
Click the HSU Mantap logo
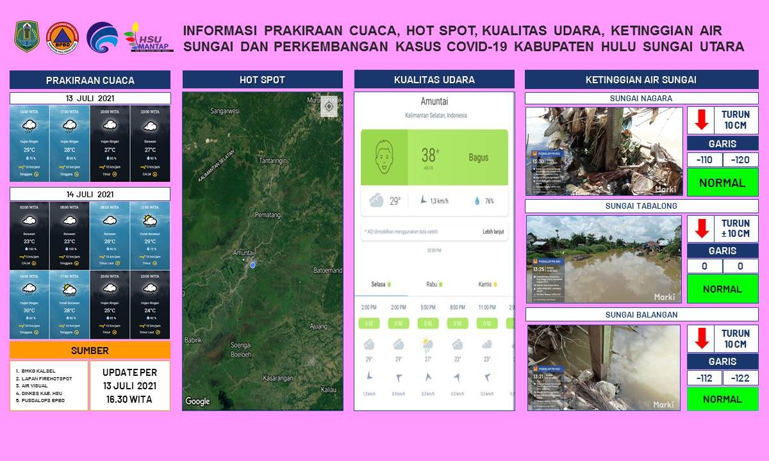[148, 37]
